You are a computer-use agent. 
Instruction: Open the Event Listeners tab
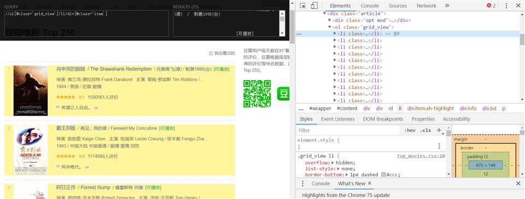(337, 119)
